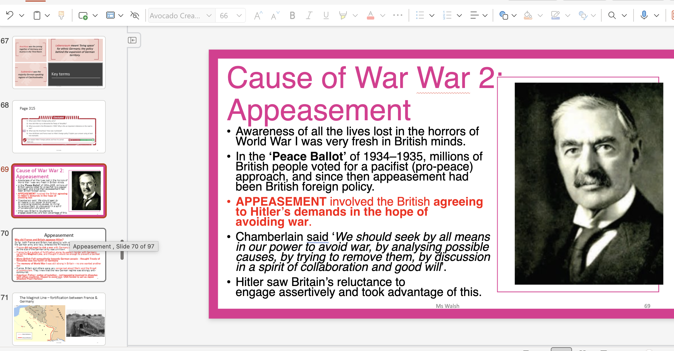Click the Paste clipboard icon

tap(37, 15)
